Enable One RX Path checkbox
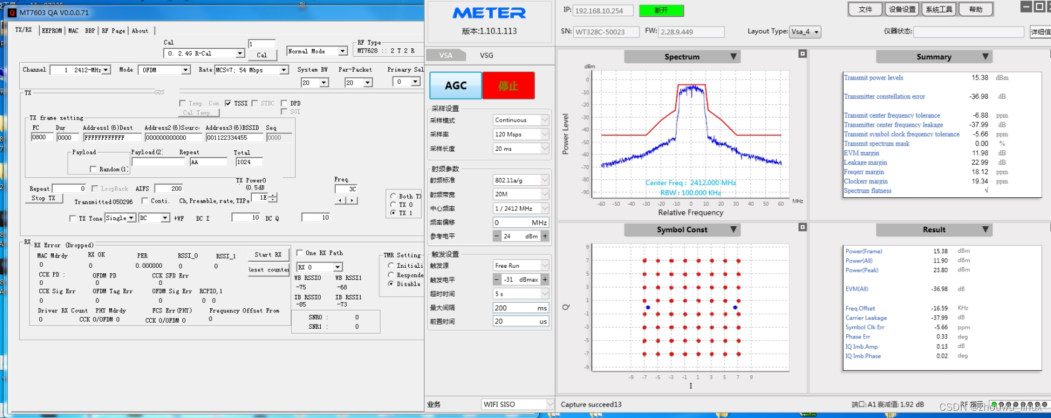1051x418 pixels. tap(300, 253)
